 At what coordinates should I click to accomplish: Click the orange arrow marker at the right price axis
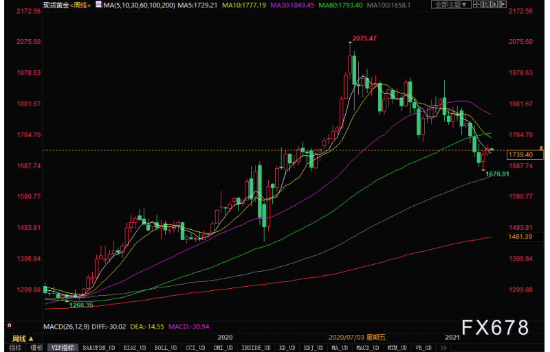[x=541, y=148]
